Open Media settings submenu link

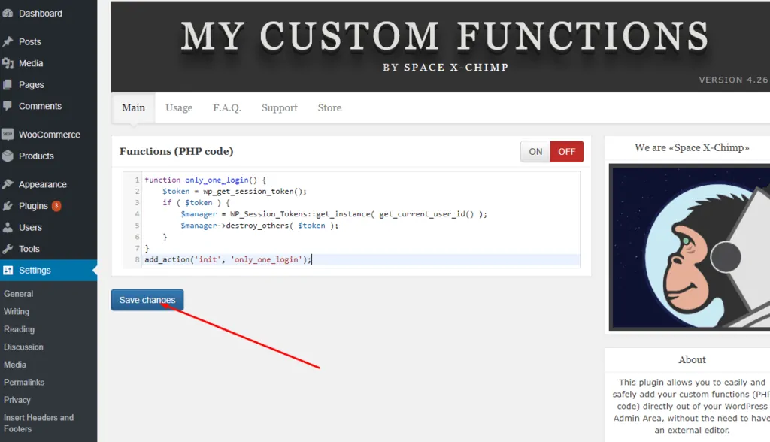15,365
